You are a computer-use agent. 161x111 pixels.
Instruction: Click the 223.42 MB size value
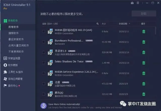pyautogui.click(x=107, y=94)
